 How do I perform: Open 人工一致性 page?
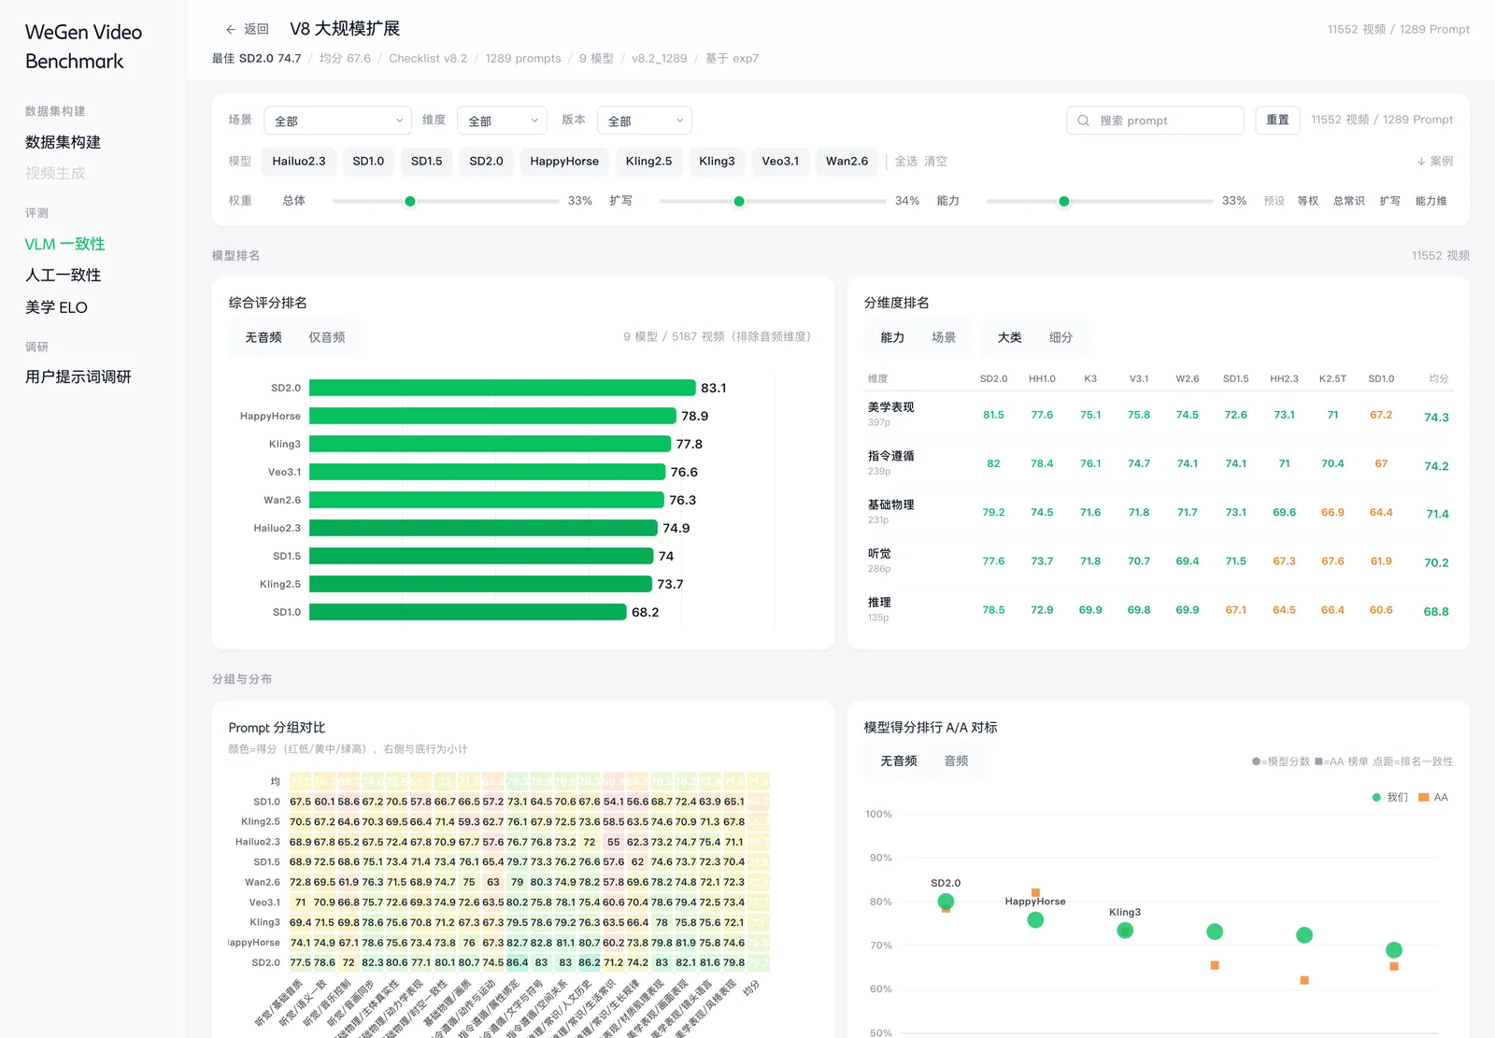[x=63, y=275]
